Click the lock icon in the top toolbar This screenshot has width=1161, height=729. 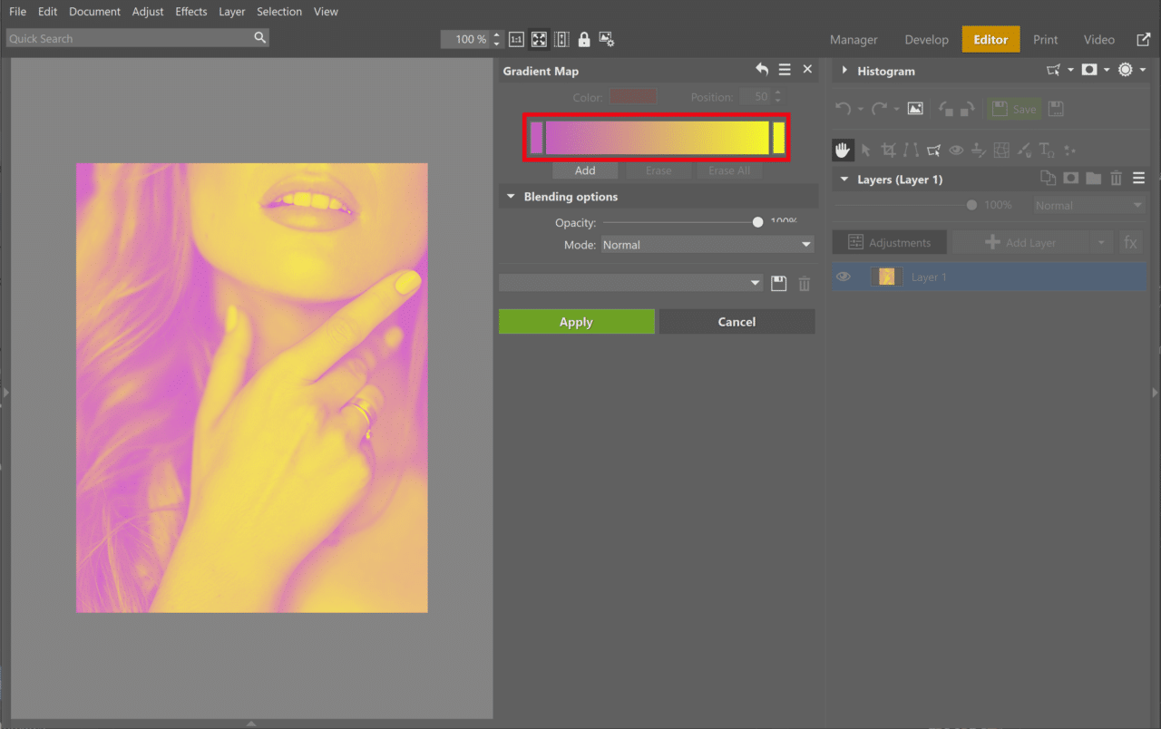(x=583, y=39)
